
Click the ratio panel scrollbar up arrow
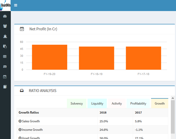click(173, 98)
